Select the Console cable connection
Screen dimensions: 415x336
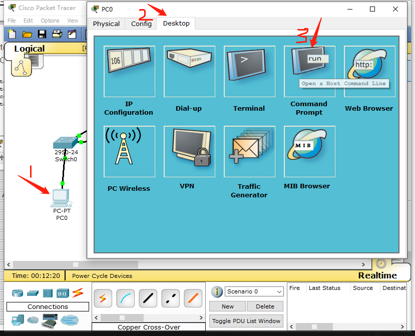[126, 298]
